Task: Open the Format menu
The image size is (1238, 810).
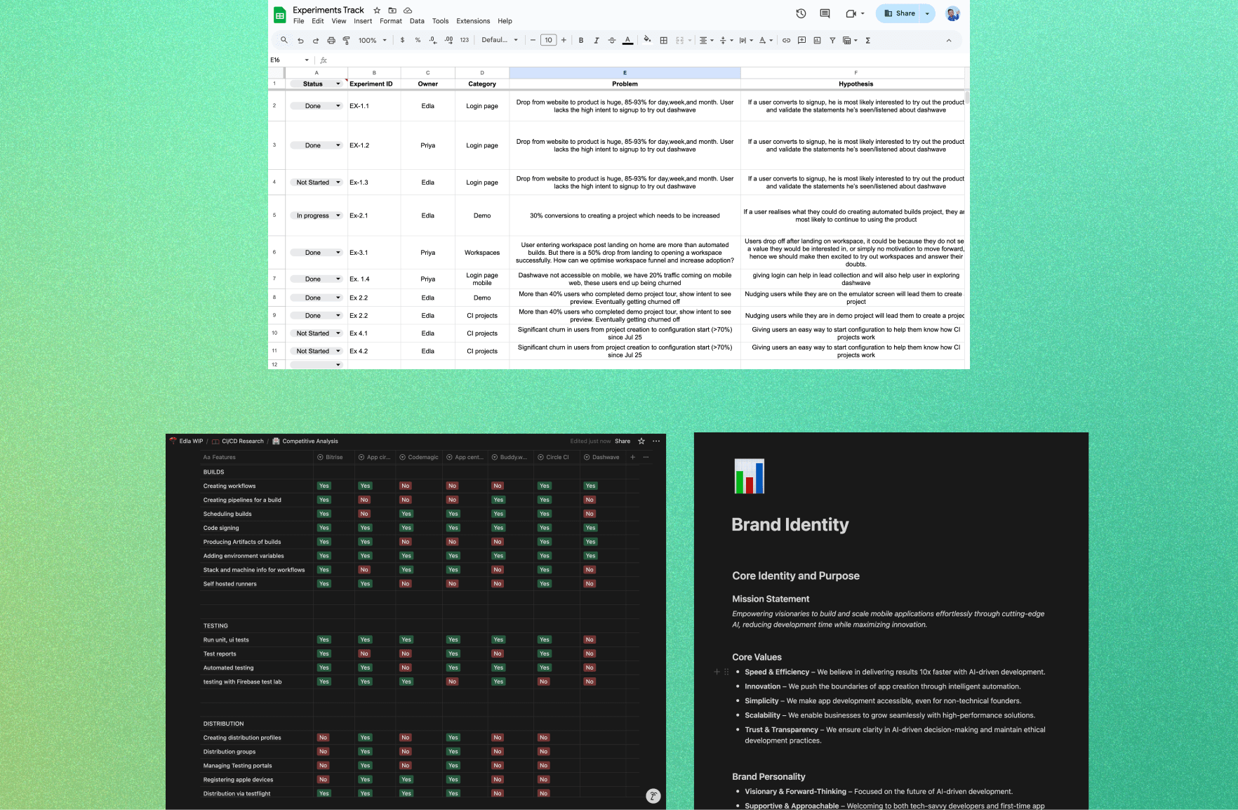Action: pyautogui.click(x=391, y=21)
